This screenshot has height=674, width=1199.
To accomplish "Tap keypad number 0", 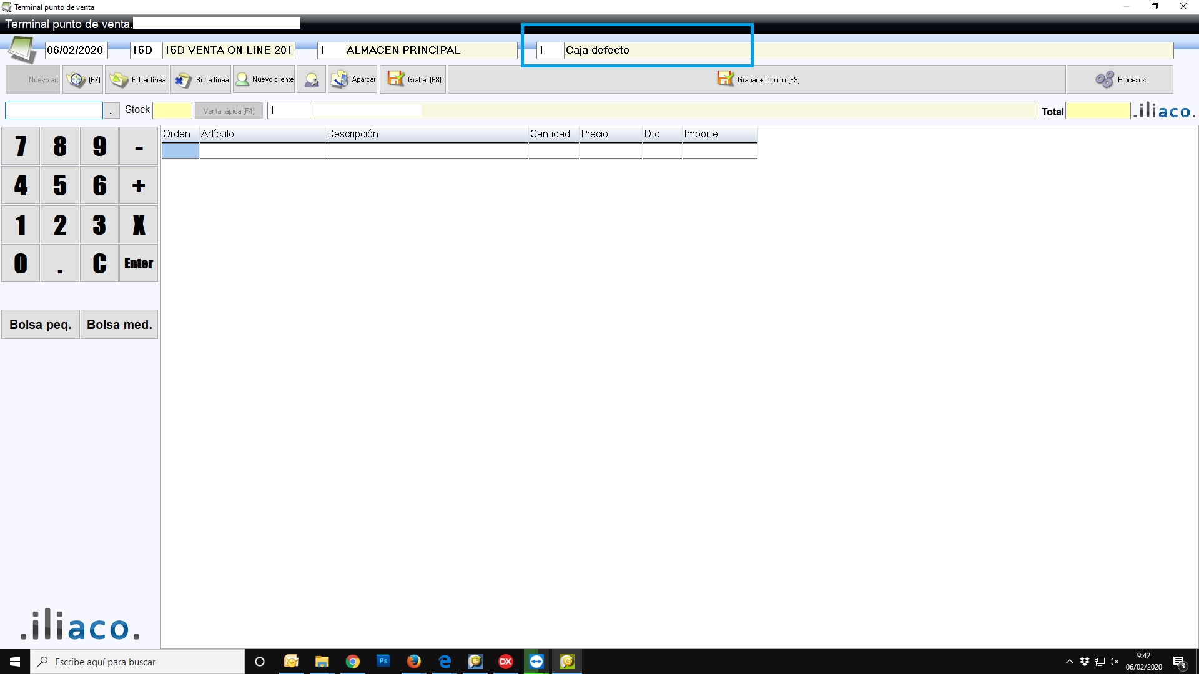I will click(21, 263).
